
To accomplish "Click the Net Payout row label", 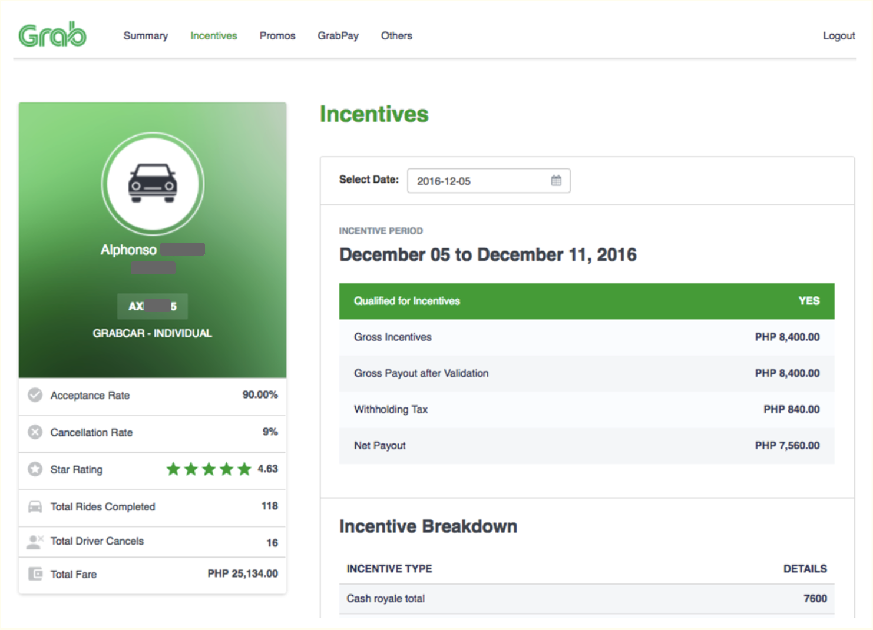I will coord(380,446).
